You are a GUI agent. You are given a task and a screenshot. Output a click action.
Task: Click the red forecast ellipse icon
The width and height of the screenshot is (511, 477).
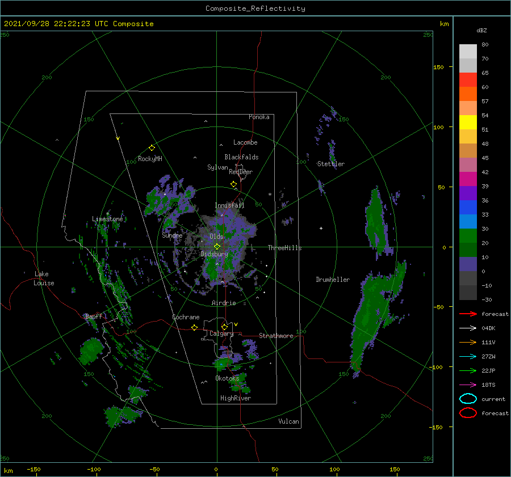tap(468, 413)
